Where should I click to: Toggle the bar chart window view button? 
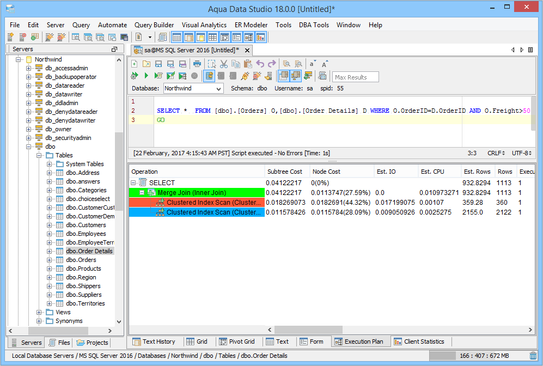(x=260, y=37)
